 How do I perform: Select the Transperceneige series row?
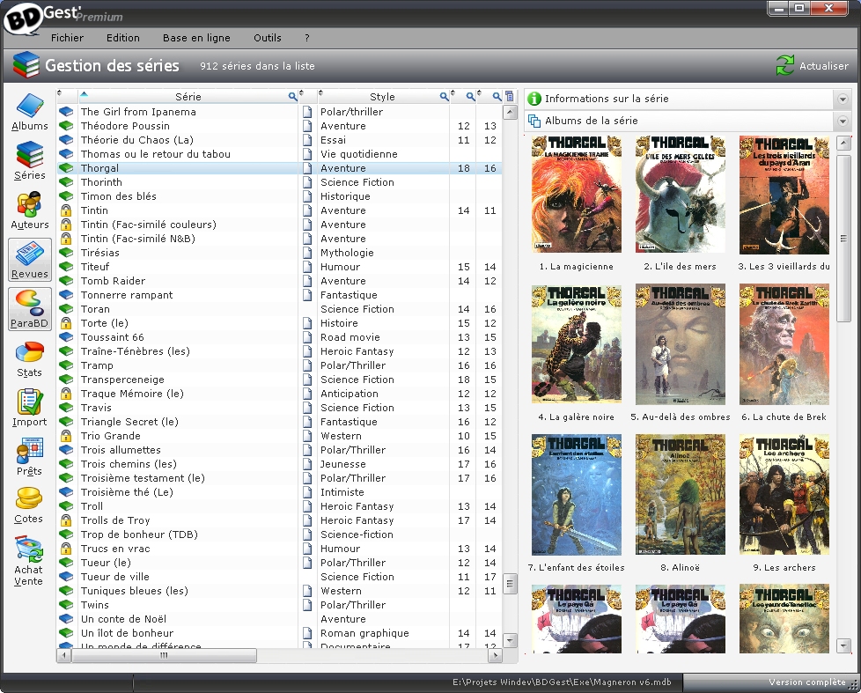(x=279, y=380)
